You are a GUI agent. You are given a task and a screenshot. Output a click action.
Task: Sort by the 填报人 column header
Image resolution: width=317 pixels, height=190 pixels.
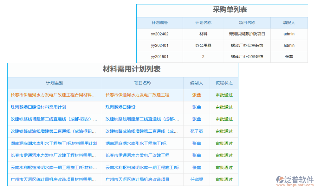point(289,22)
